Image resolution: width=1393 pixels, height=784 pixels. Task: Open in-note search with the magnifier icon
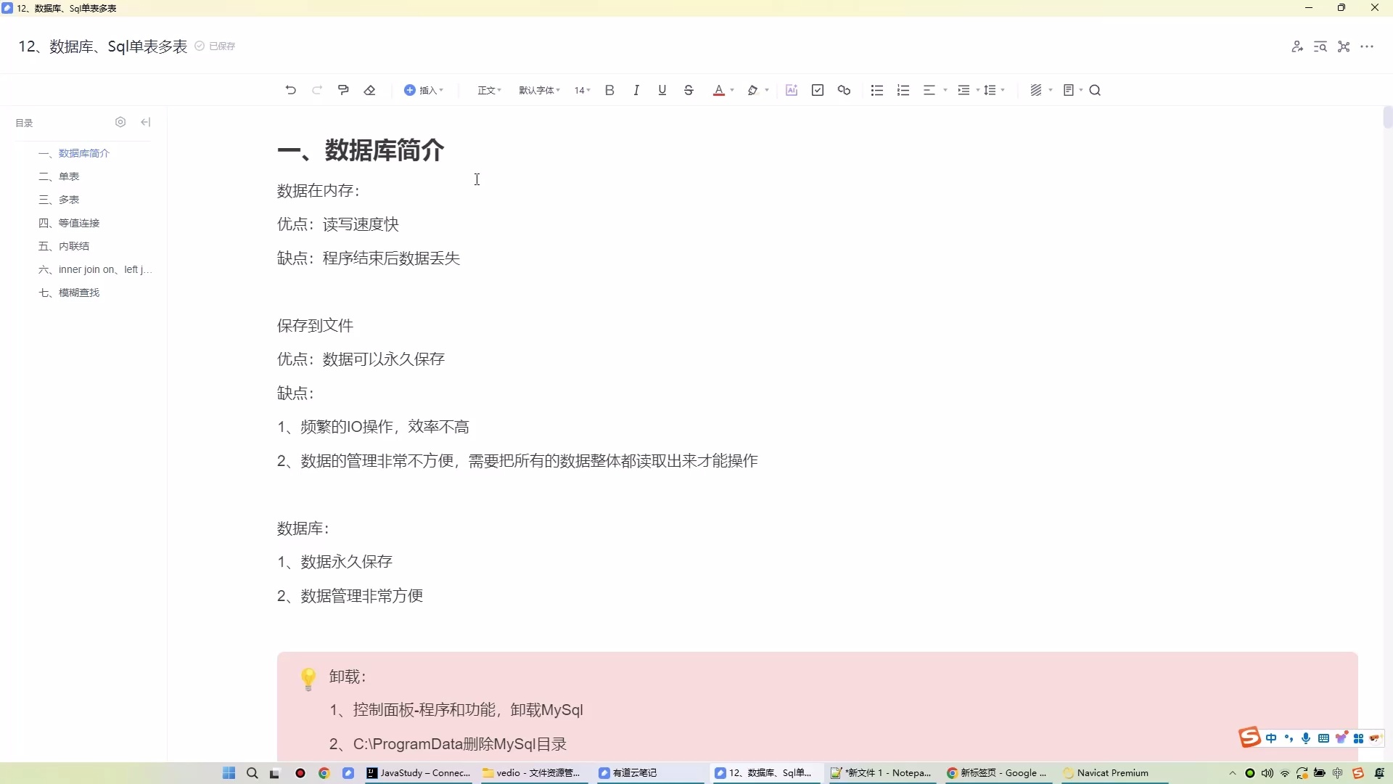point(1095,89)
